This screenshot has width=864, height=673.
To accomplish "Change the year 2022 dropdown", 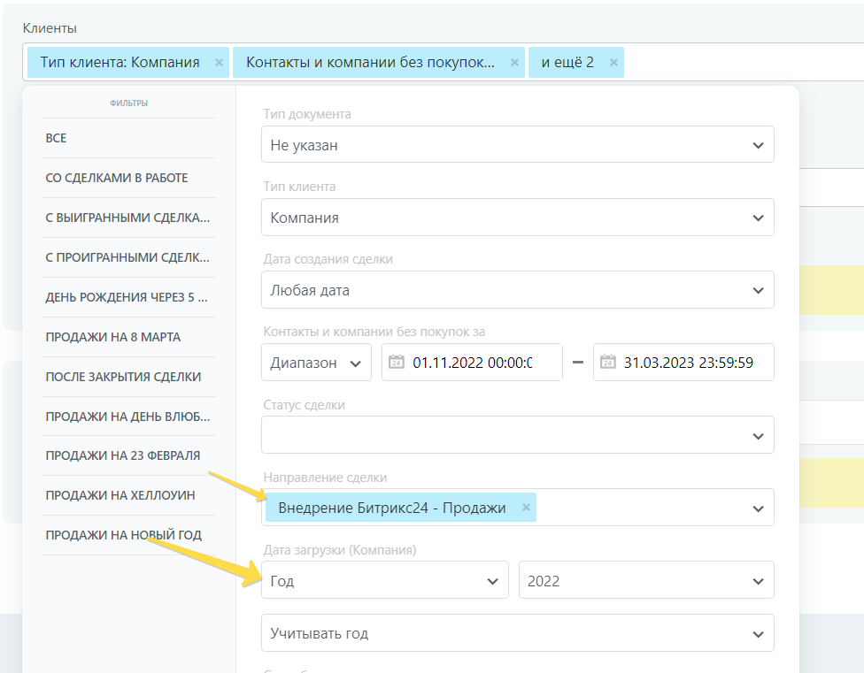I will point(645,581).
